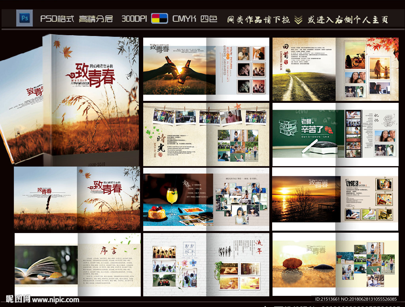This screenshot has height=307, width=405.
Task: Click the double down-chevron arrow icon
Action: pos(299,19)
